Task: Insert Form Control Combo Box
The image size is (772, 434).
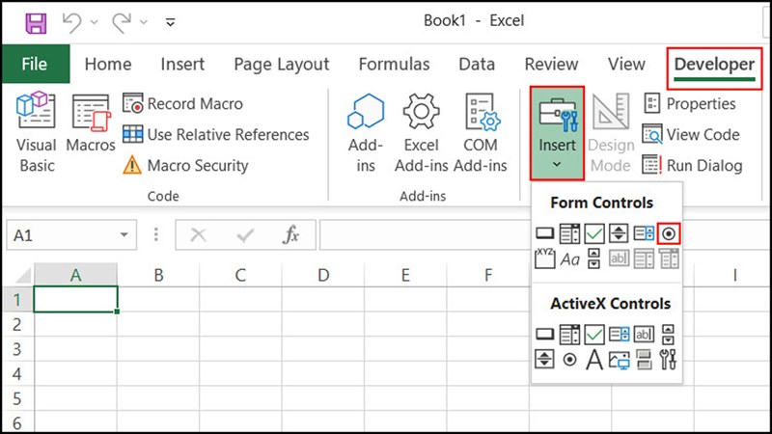Action: click(x=569, y=233)
